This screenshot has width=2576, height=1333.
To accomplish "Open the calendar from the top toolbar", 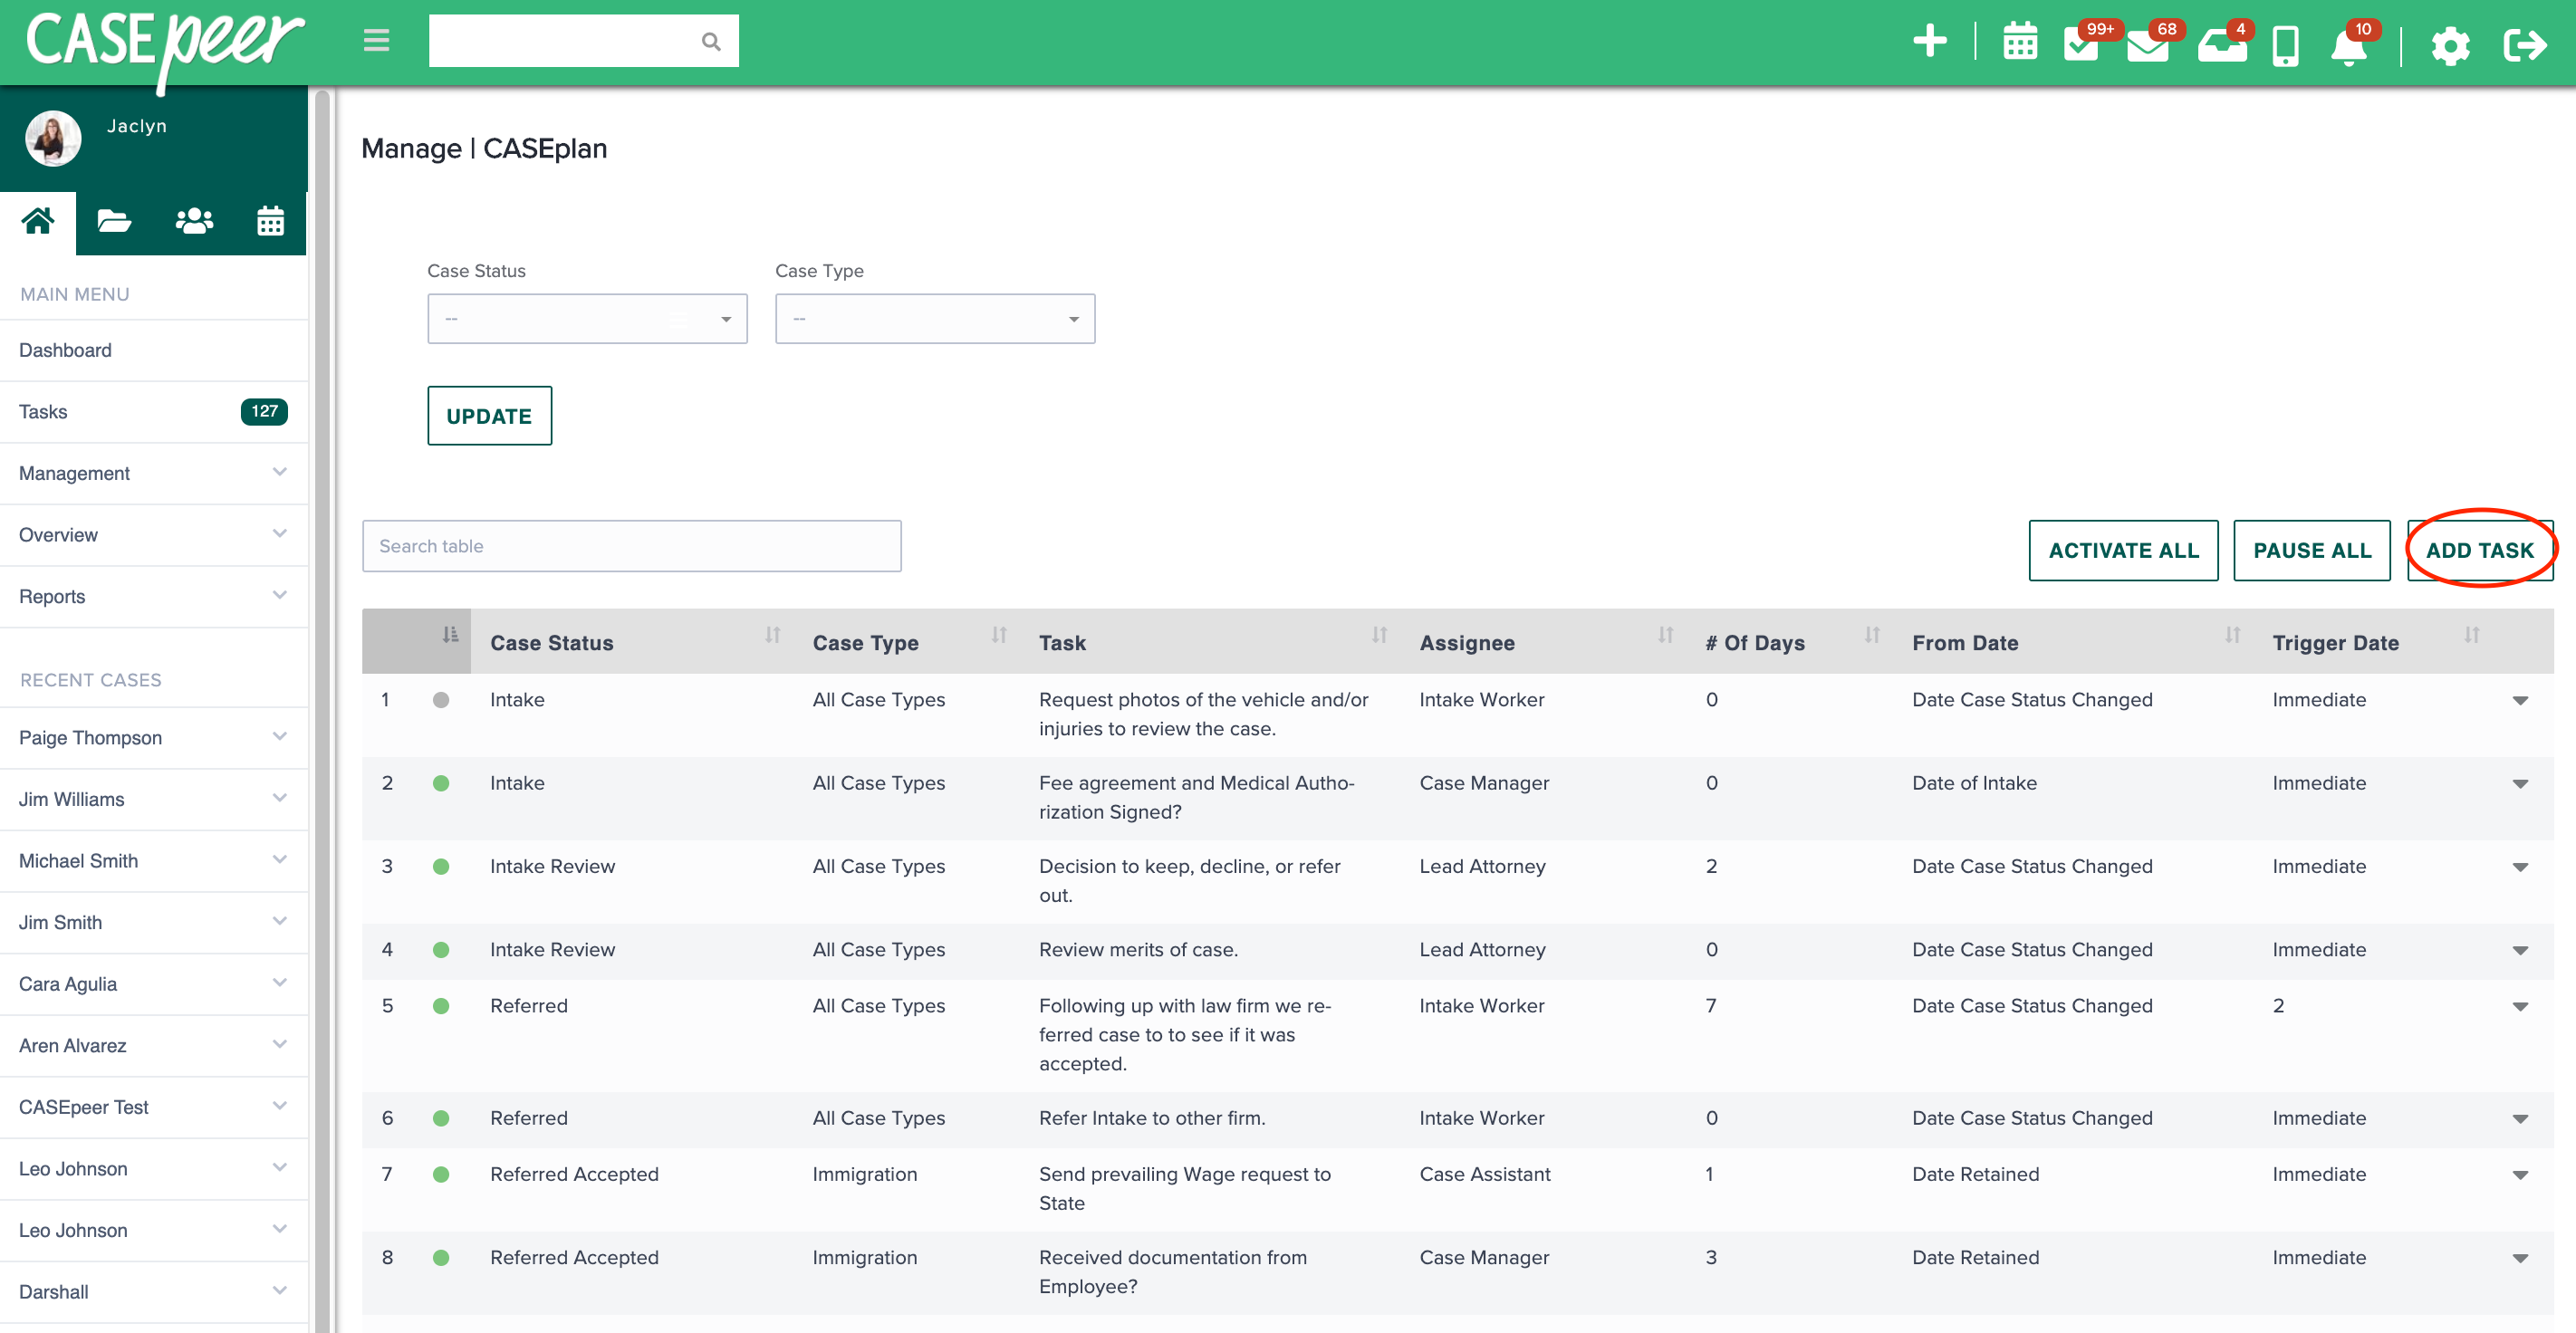I will coord(2020,44).
